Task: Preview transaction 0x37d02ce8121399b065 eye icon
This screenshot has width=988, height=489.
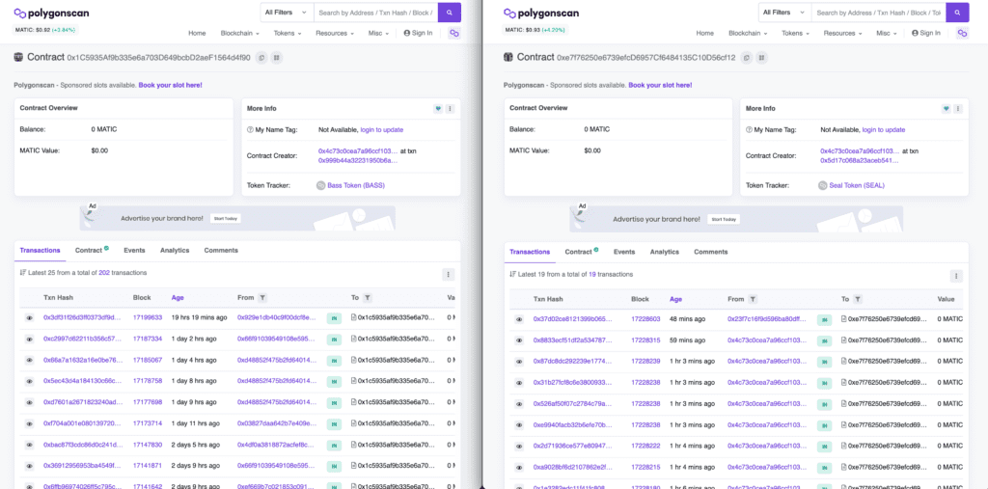Action: [x=519, y=320]
